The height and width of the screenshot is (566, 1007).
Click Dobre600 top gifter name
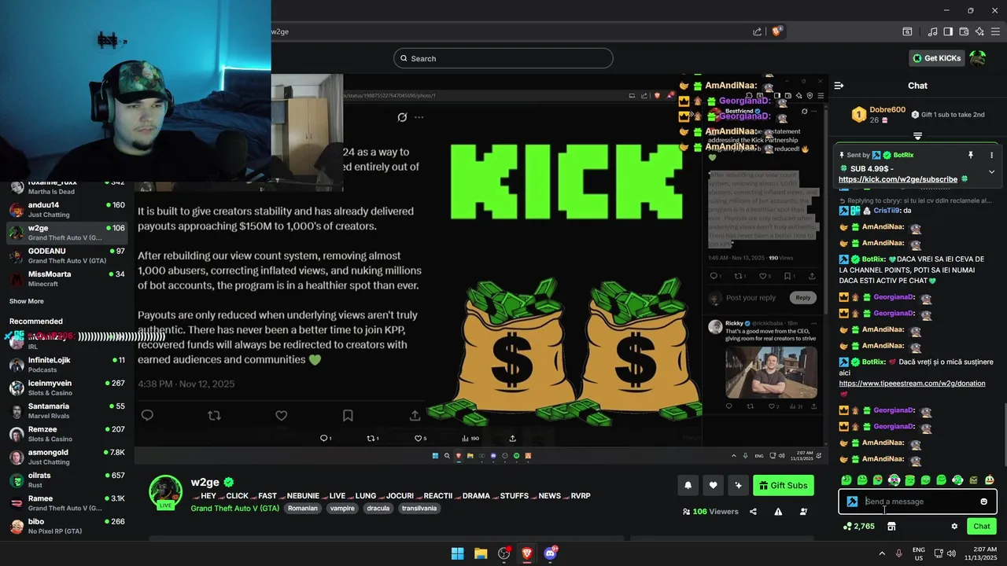[887, 110]
